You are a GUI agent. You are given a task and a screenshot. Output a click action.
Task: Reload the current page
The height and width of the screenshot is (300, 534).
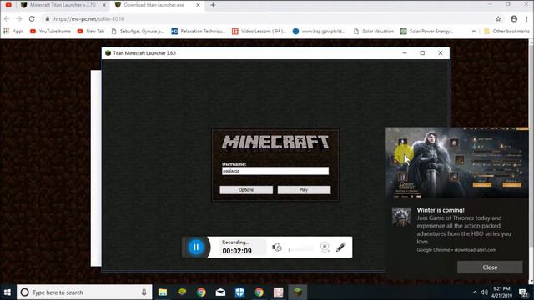pyautogui.click(x=32, y=18)
